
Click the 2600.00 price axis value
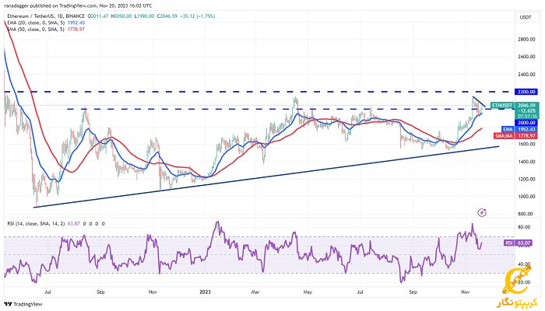[x=526, y=56]
